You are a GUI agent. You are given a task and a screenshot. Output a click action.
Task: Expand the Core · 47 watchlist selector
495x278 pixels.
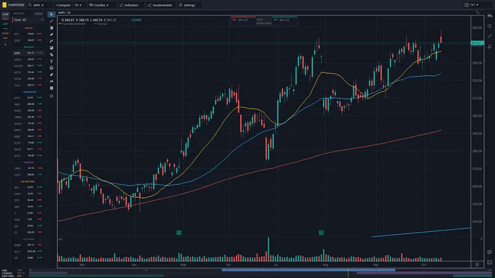coord(28,20)
